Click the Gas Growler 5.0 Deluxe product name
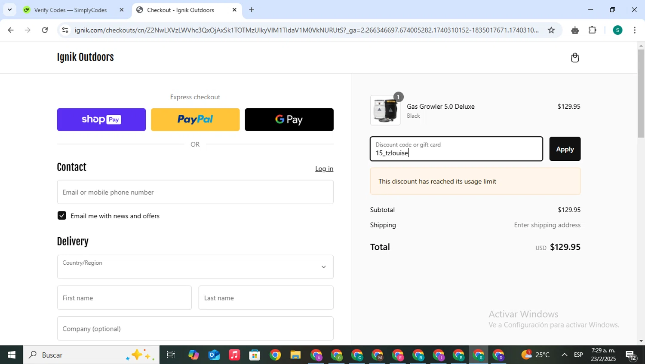Viewport: 645px width, 364px height. click(x=441, y=107)
